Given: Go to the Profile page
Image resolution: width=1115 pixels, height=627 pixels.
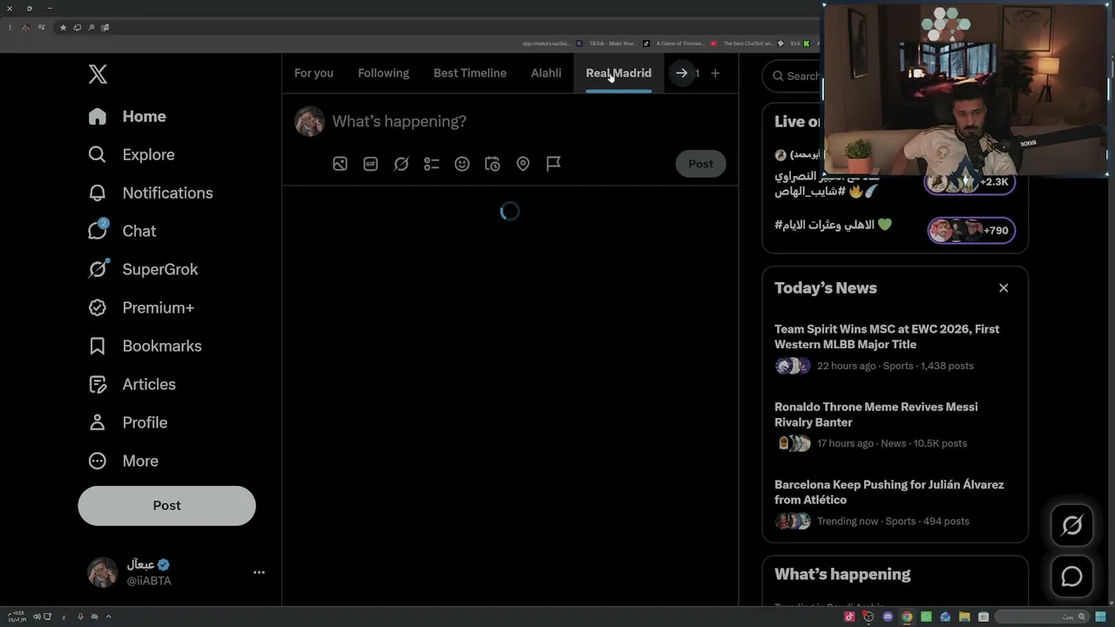Looking at the screenshot, I should click(x=127, y=423).
